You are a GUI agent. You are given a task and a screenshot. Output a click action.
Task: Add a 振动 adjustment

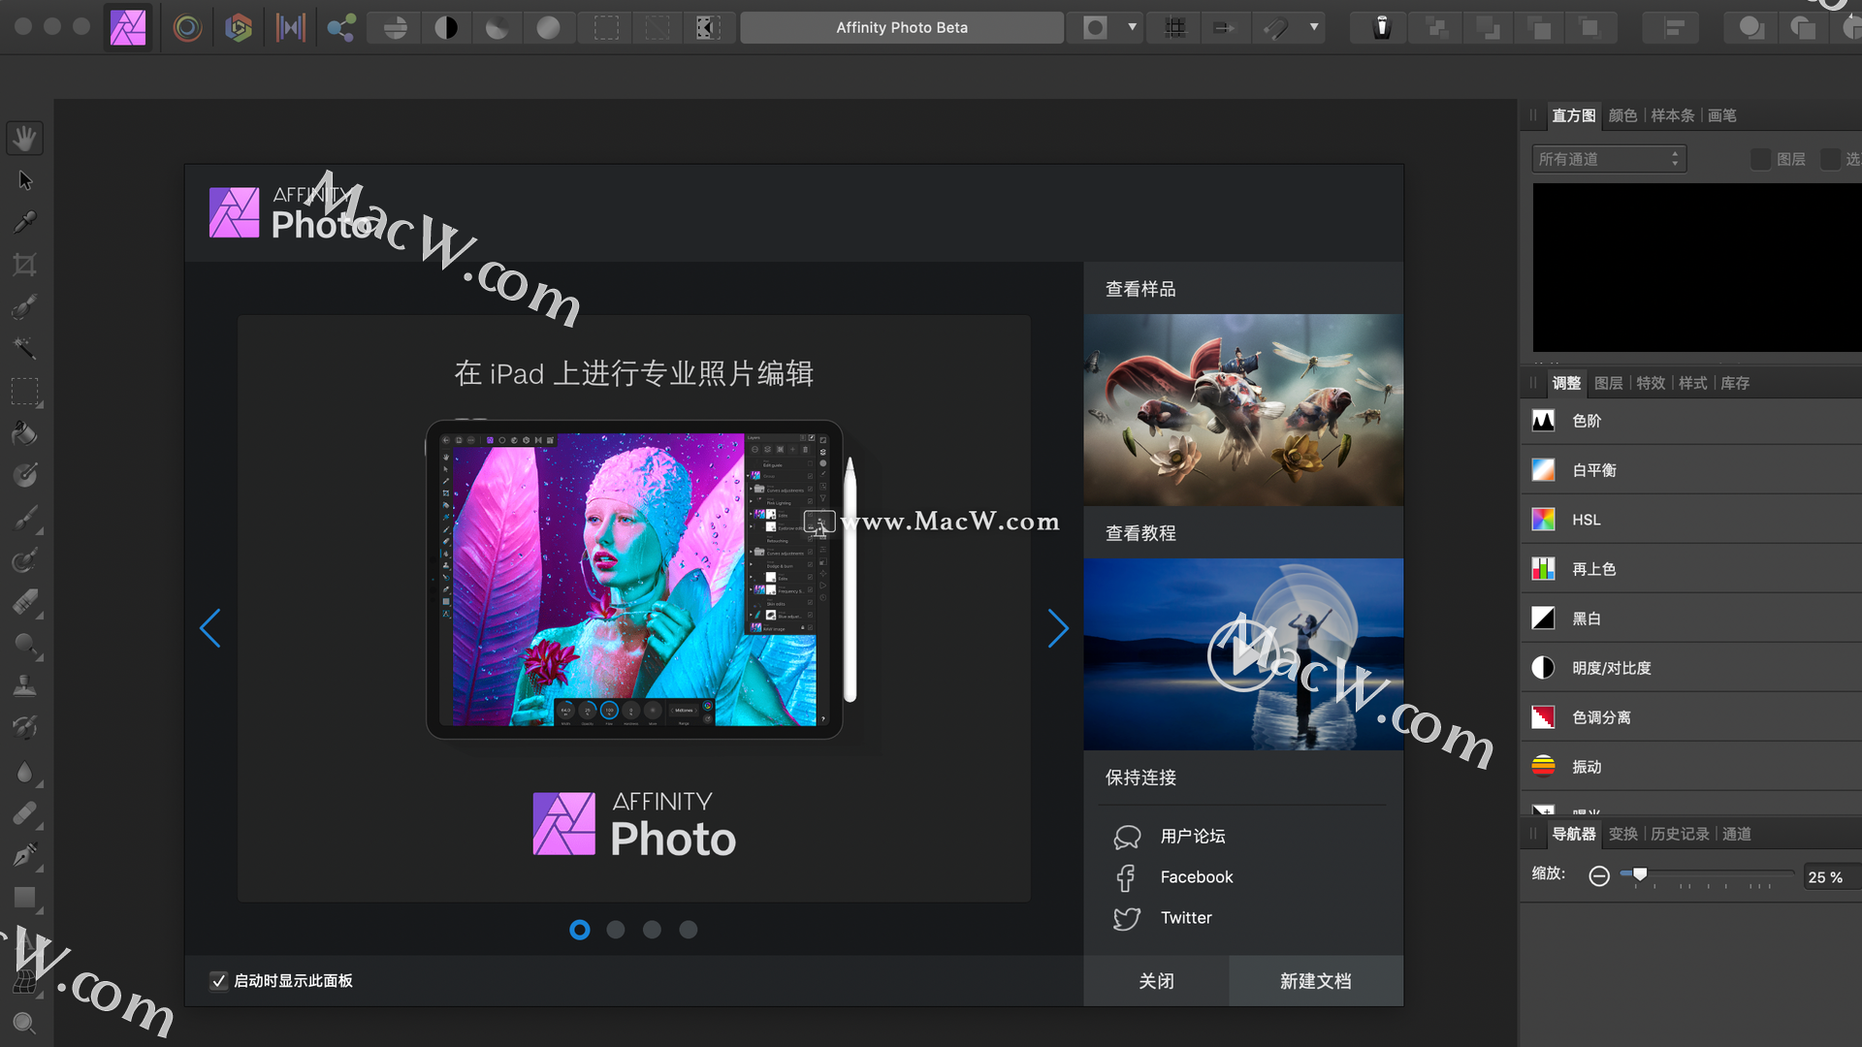pos(1691,767)
